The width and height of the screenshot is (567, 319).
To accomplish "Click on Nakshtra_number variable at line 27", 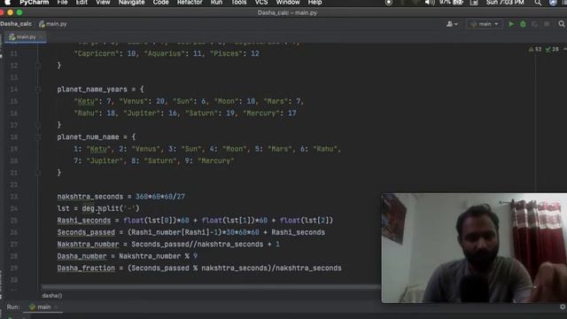I will pos(88,245).
